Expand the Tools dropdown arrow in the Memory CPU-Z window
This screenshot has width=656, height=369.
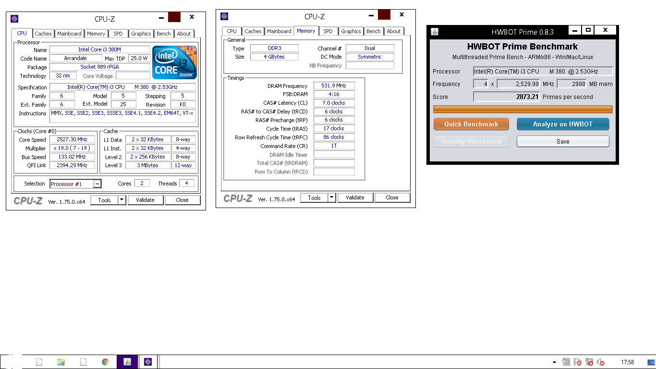click(331, 197)
